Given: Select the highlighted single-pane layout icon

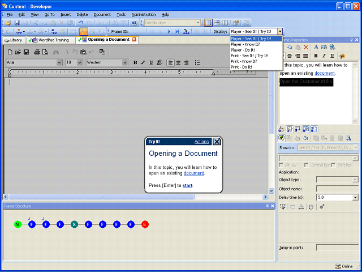Looking at the screenshot, I should click(208, 23).
